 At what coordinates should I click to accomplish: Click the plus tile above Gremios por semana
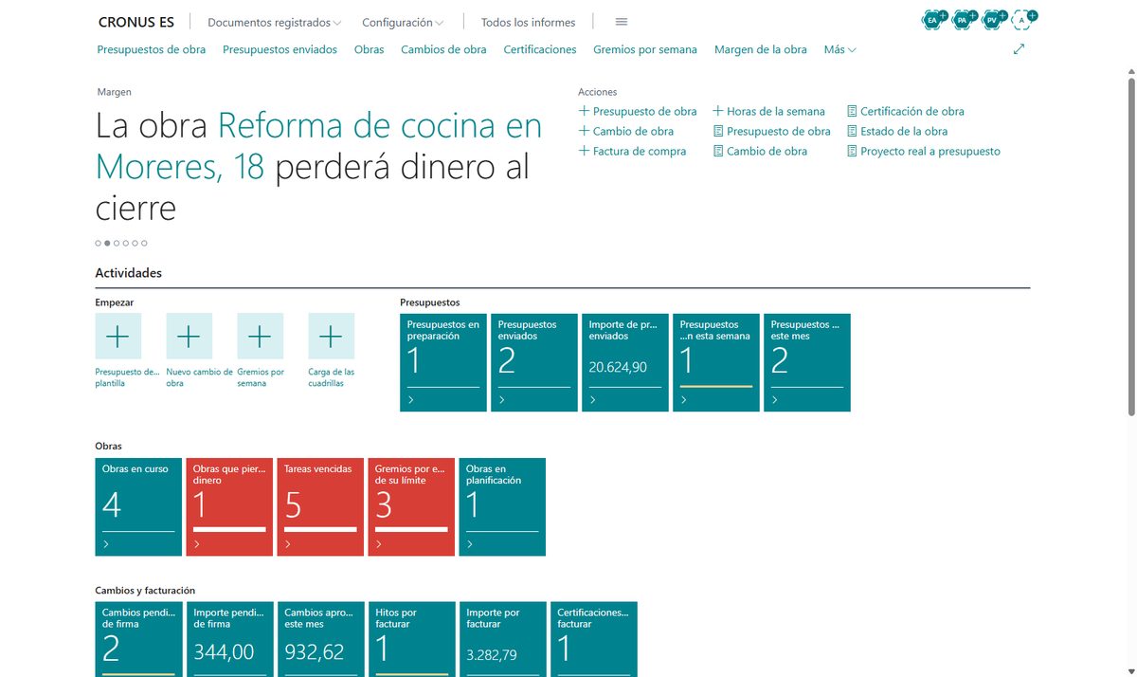pos(261,336)
